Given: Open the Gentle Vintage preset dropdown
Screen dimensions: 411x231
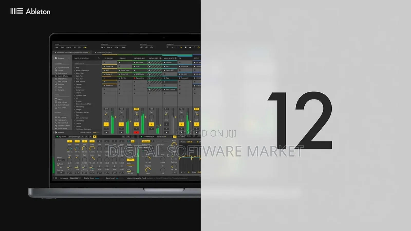Looking at the screenshot, I should [x=76, y=137].
